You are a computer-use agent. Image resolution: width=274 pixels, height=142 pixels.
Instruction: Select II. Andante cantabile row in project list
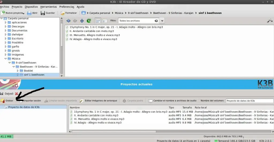click(96, 115)
